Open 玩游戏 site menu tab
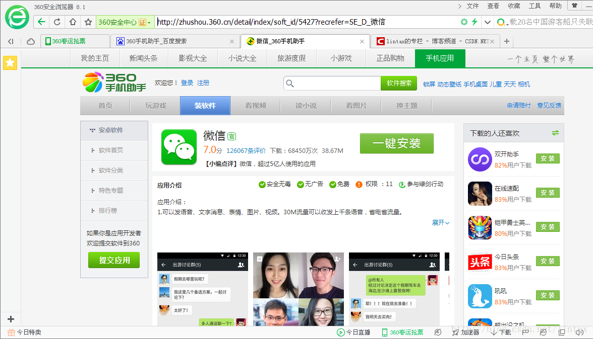 (x=155, y=106)
